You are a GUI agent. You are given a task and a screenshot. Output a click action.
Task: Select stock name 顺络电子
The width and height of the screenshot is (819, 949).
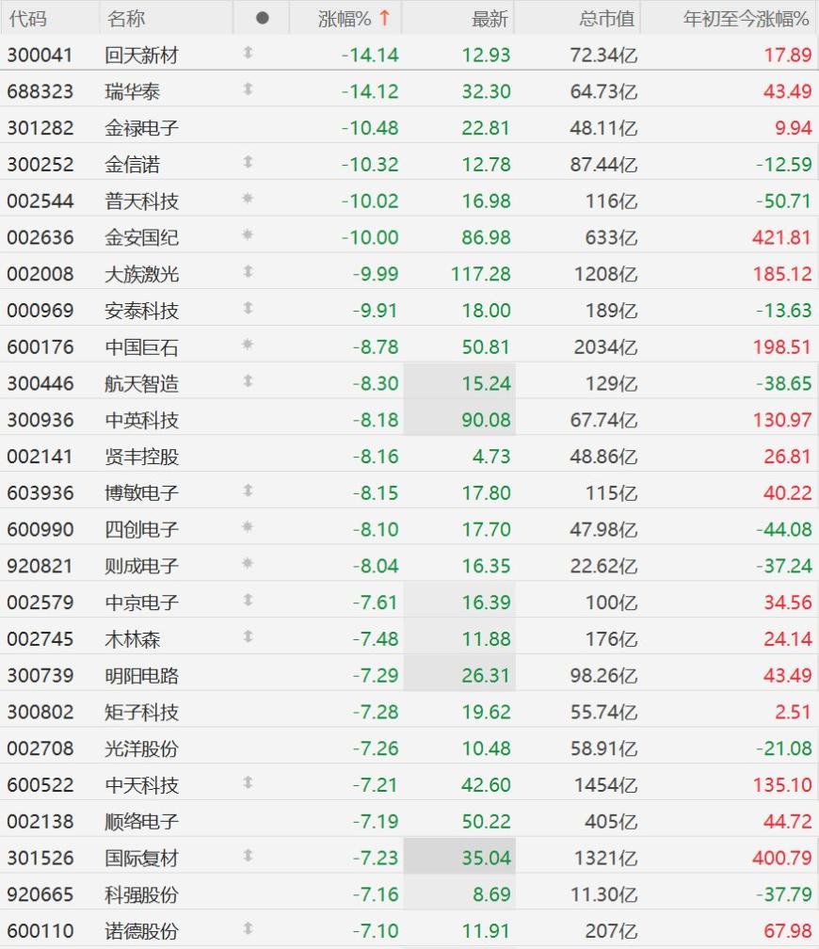pyautogui.click(x=141, y=821)
